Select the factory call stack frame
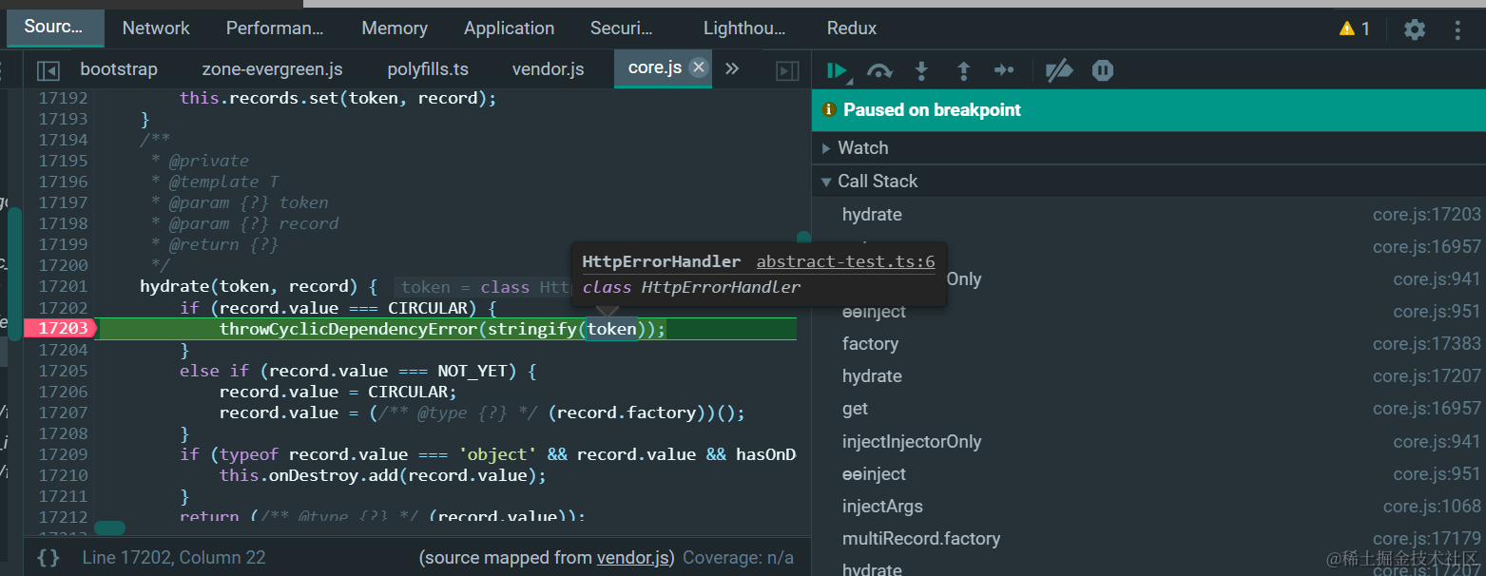 tap(870, 344)
